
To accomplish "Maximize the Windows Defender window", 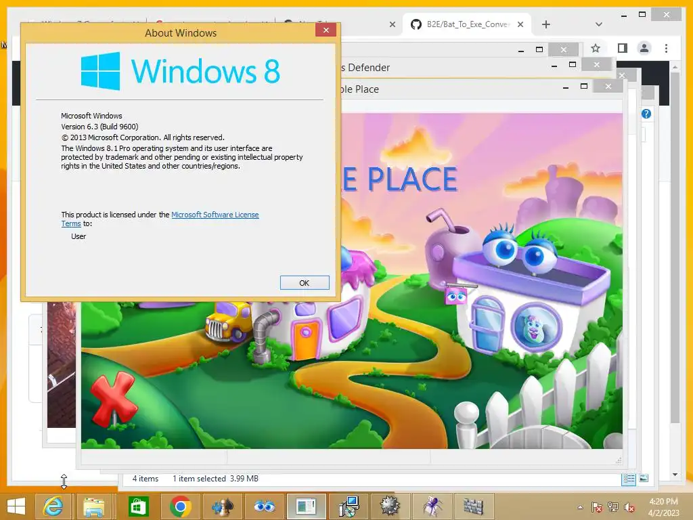I will 573,64.
